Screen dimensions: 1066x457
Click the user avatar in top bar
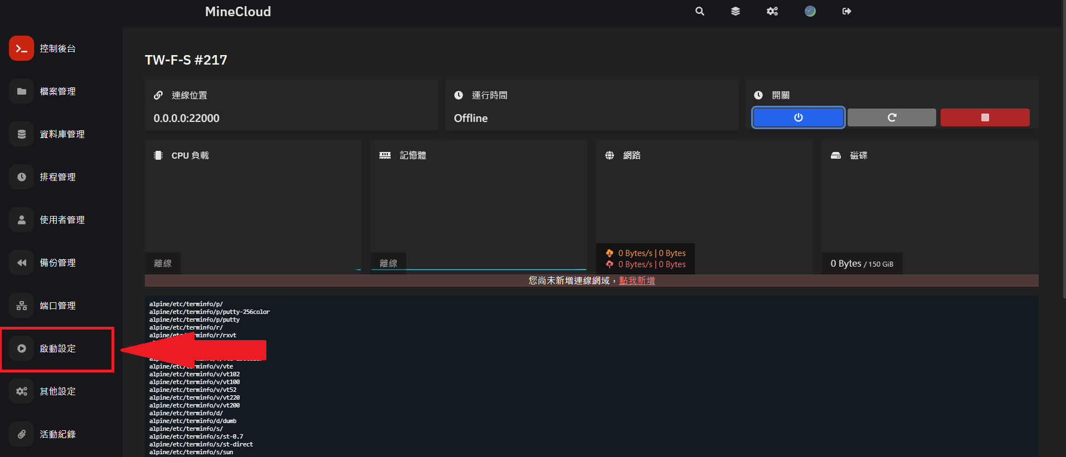point(810,11)
